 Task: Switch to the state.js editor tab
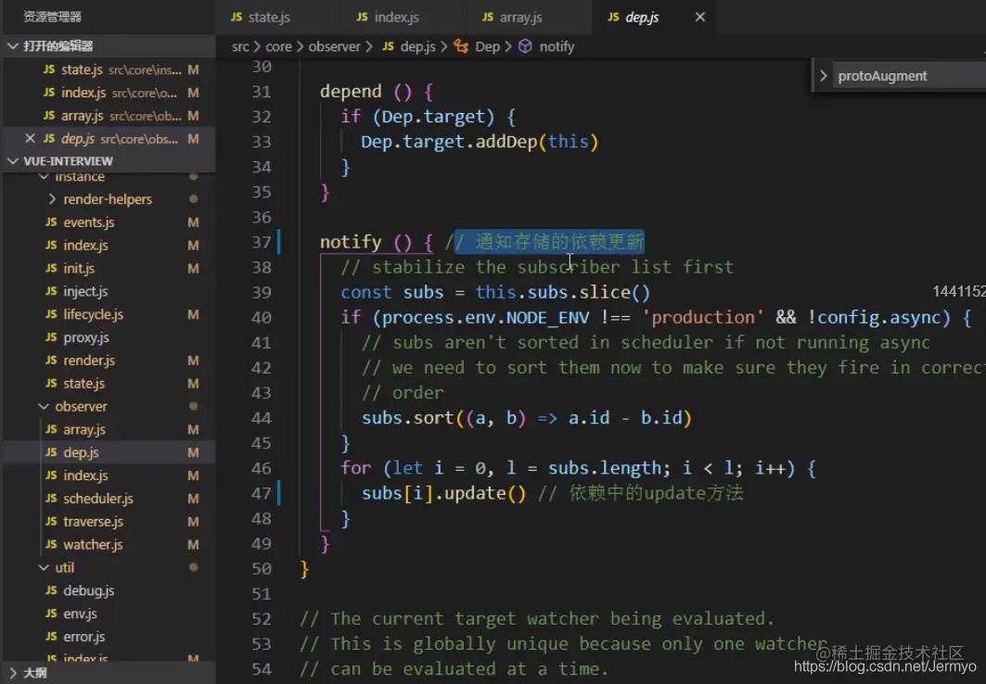pyautogui.click(x=261, y=17)
